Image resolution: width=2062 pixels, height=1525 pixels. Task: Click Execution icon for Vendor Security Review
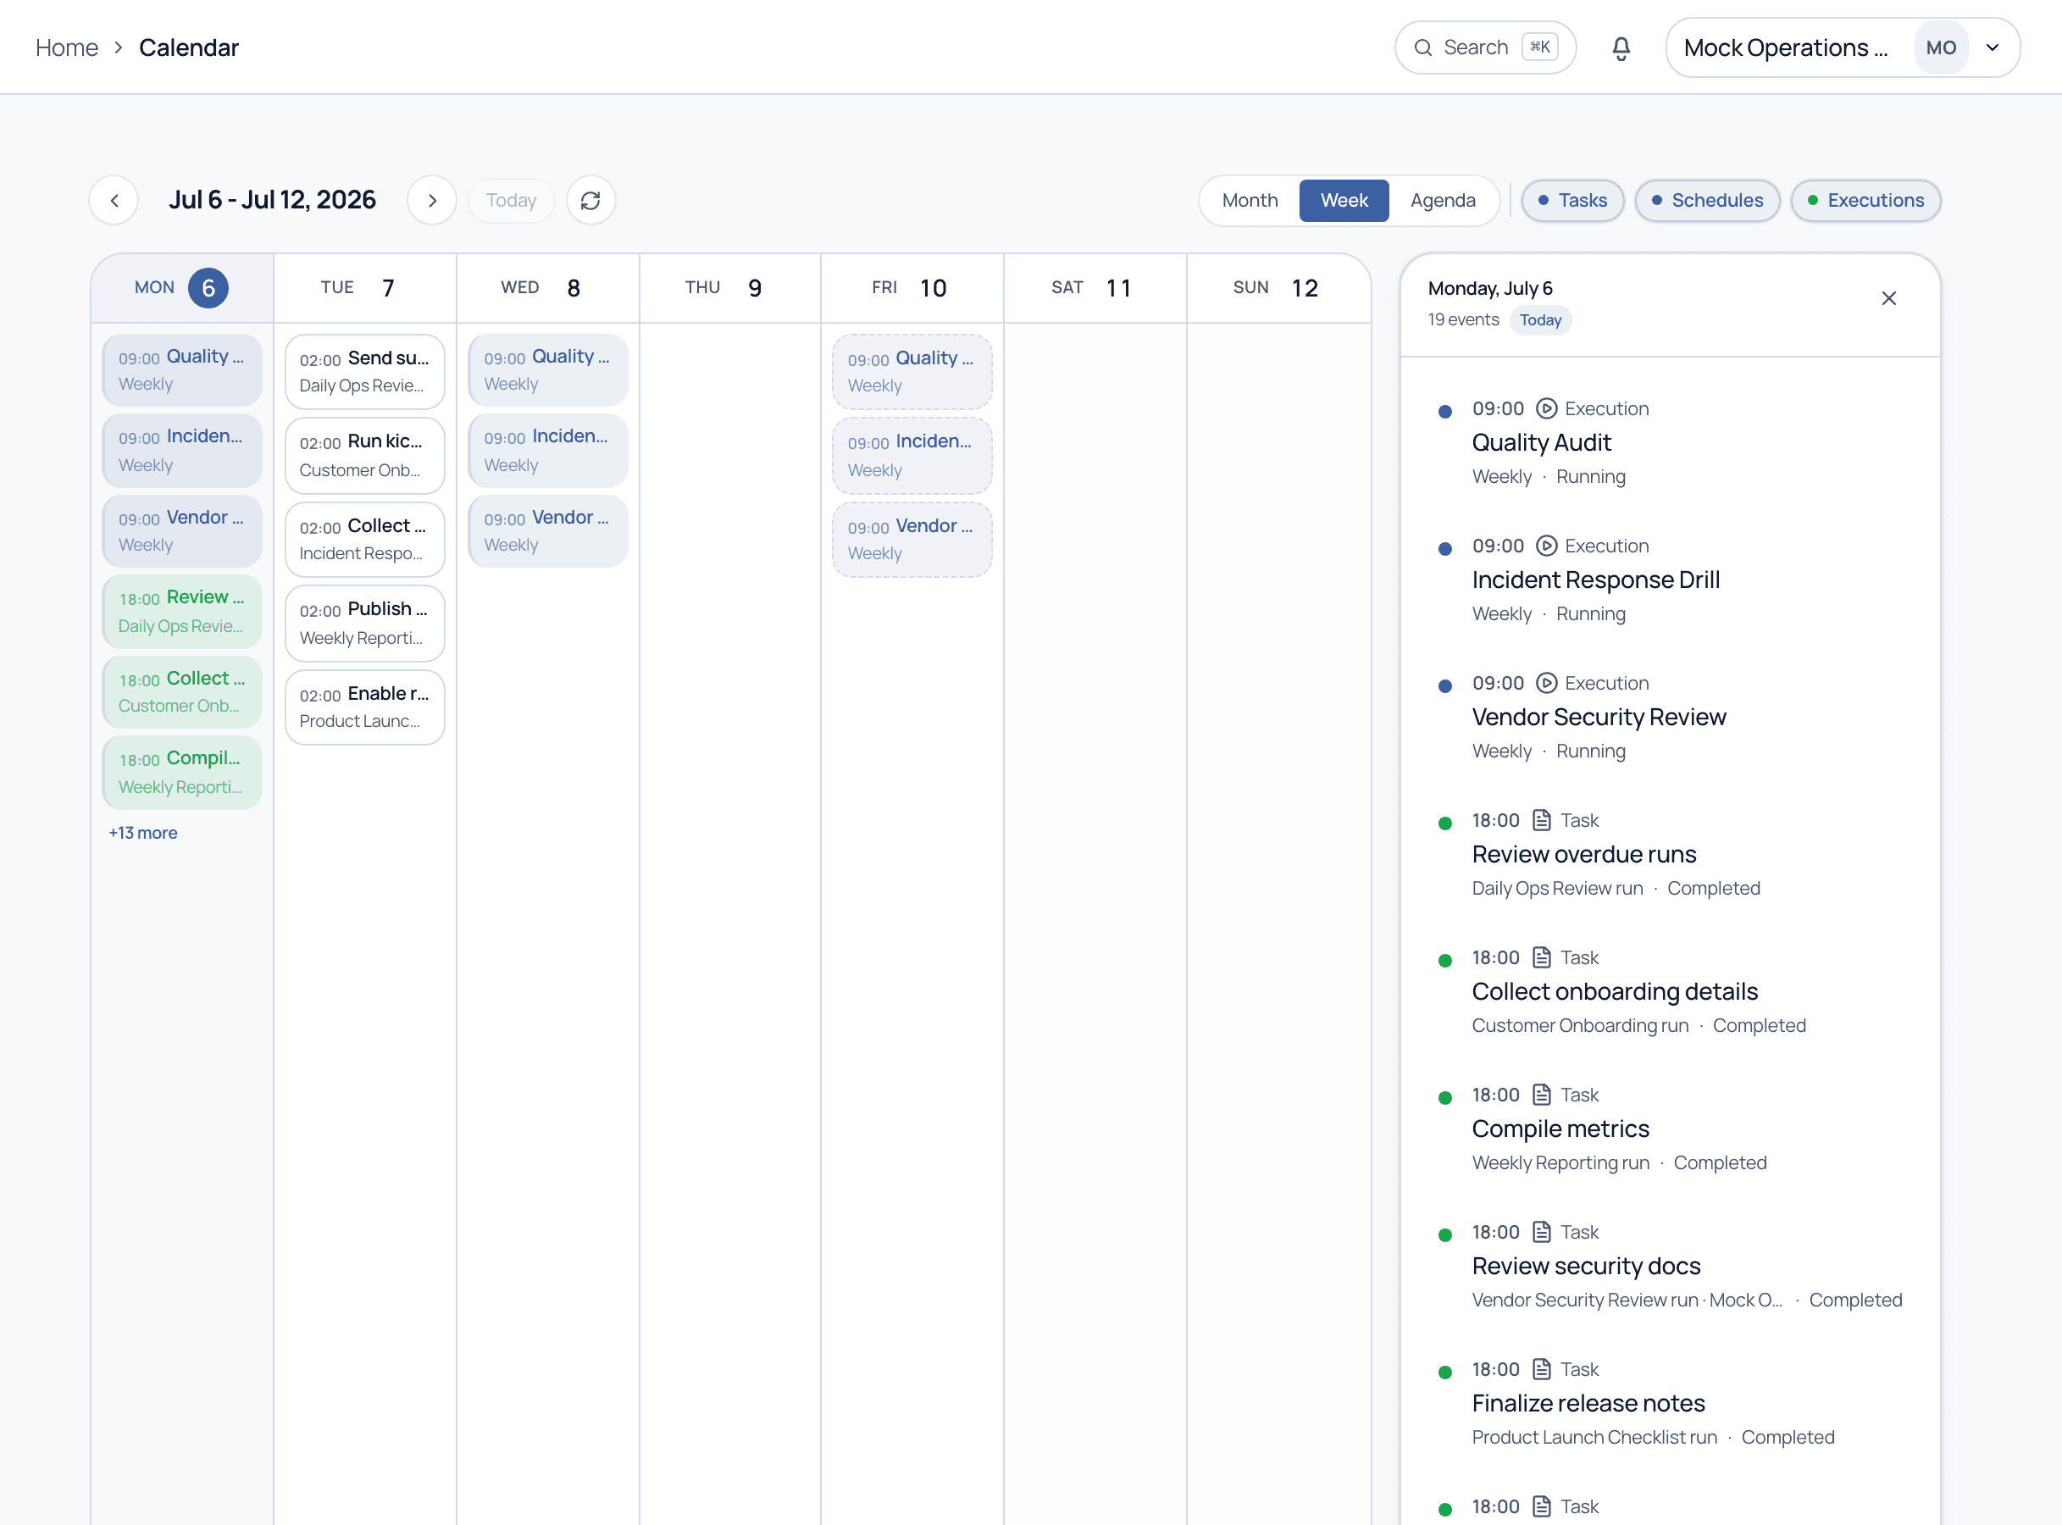tap(1547, 683)
